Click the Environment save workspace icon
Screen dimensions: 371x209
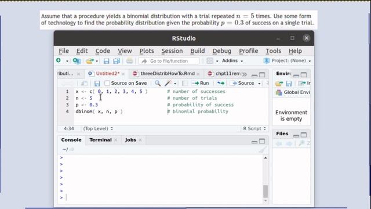pos(289,84)
